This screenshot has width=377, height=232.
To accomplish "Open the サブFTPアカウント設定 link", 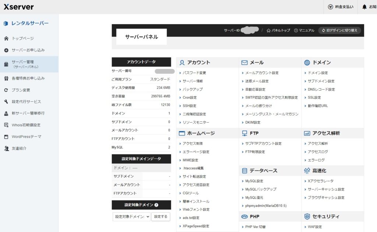I will (x=263, y=144).
